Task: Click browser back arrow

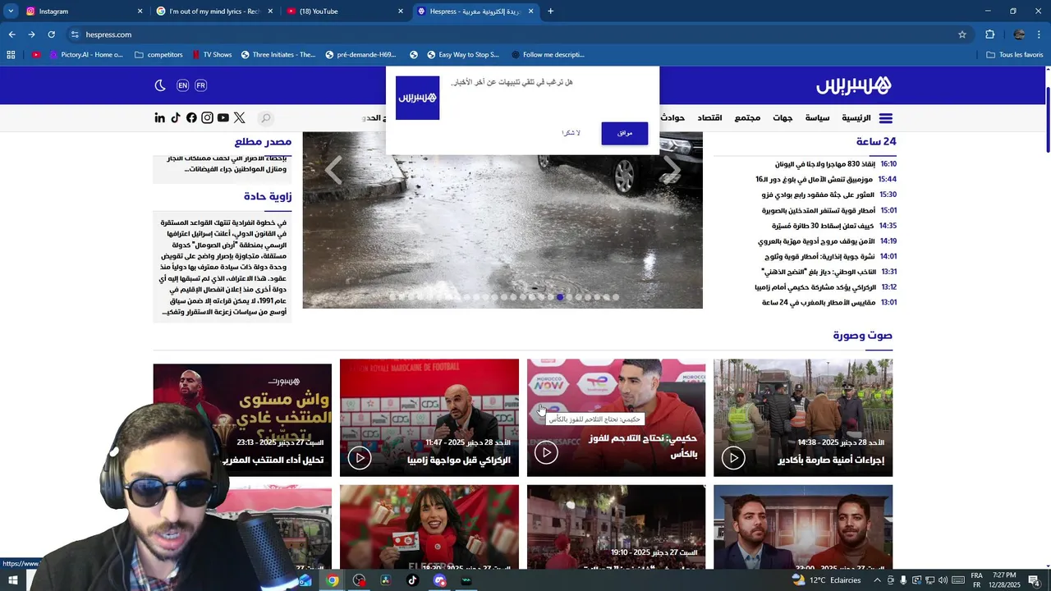Action: (x=11, y=34)
